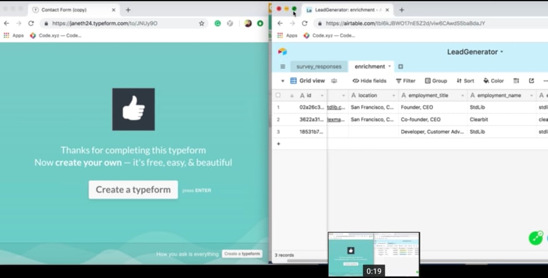Click the Grid view icon
The width and height of the screenshot is (548, 278).
tap(293, 81)
